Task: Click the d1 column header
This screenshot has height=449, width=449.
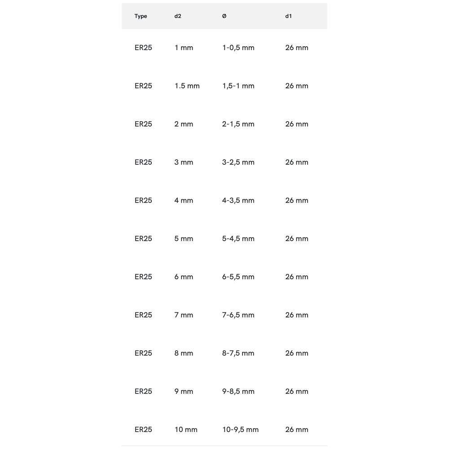Action: (x=288, y=16)
